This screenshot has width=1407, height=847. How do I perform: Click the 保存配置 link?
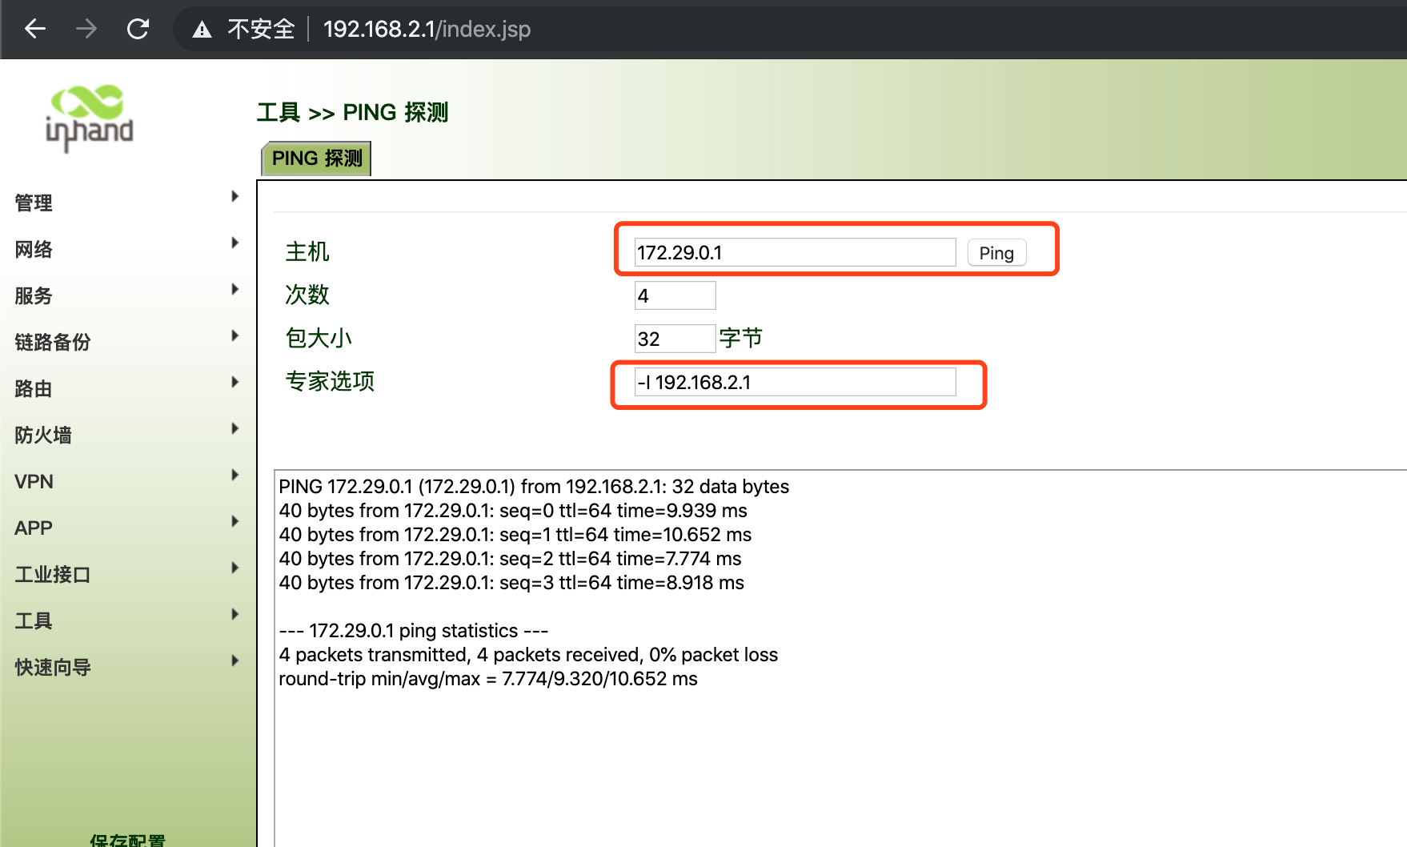[x=127, y=840]
